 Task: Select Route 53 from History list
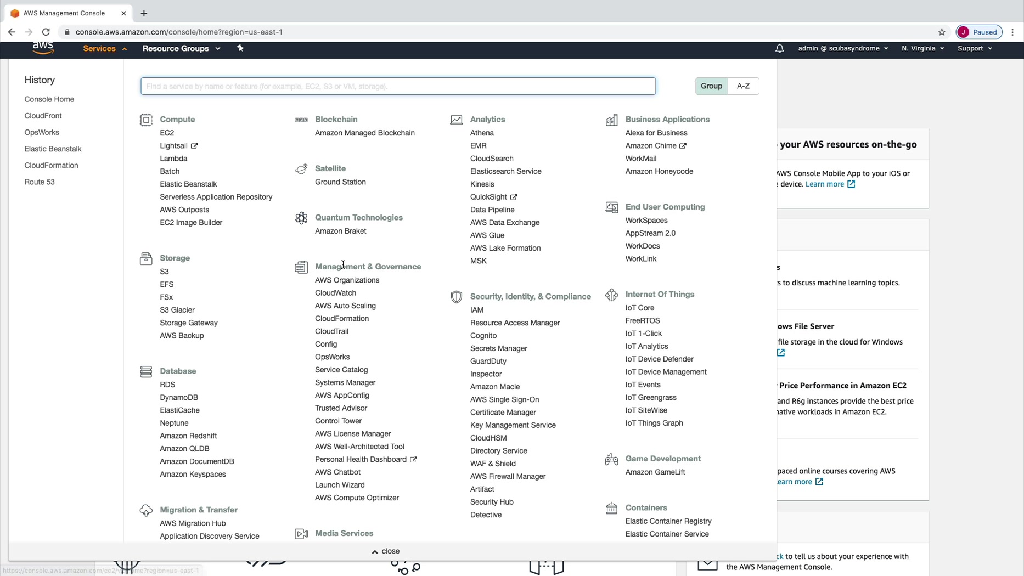pos(40,182)
